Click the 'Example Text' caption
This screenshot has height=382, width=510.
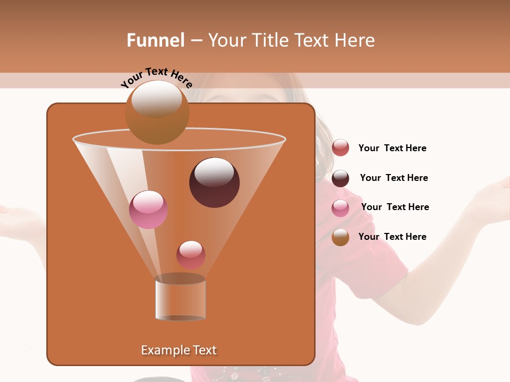tap(179, 350)
